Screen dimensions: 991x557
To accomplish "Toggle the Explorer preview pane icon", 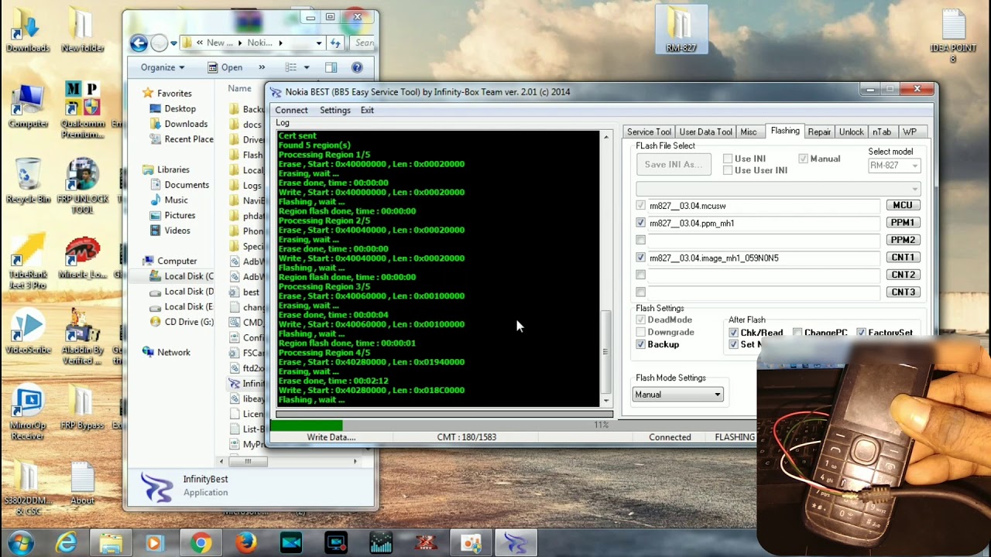I will (331, 67).
